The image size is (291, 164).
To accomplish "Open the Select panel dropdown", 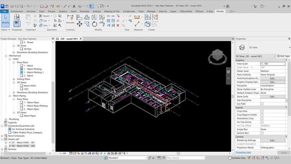I will (x=5, y=30).
